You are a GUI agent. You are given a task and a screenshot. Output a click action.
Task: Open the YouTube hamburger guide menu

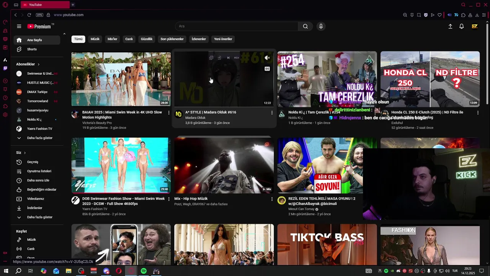click(x=19, y=26)
